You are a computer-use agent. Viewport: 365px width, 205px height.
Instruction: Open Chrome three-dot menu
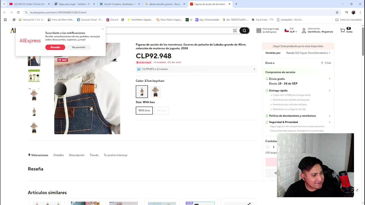tap(360, 12)
